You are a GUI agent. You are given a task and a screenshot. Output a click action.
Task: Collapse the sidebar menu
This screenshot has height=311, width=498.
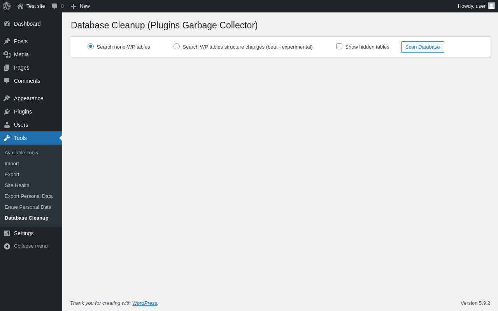31,246
